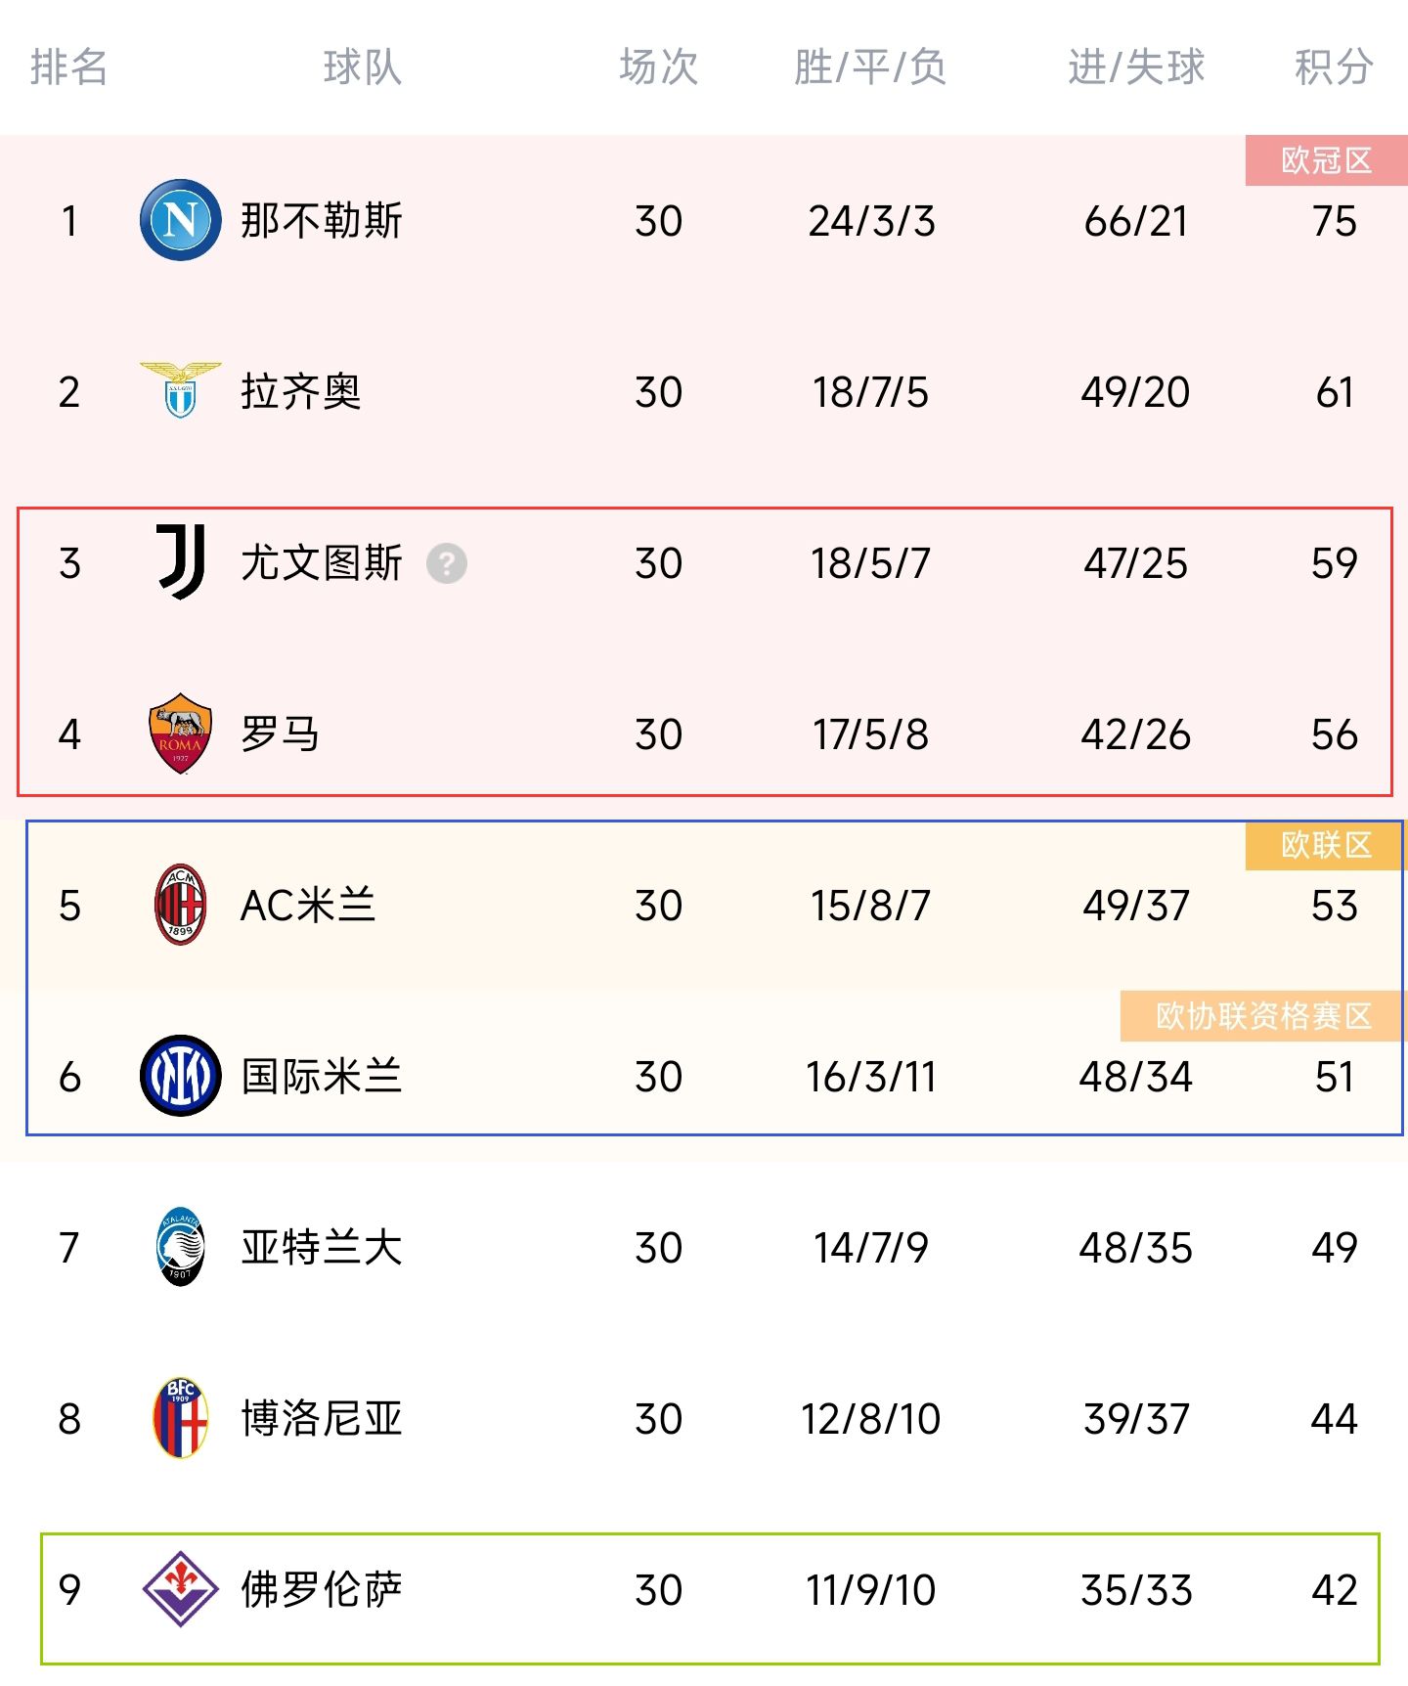Screen dimensions: 1408x1686
Task: Open the 国际米兰 team name
Action: (322, 1076)
